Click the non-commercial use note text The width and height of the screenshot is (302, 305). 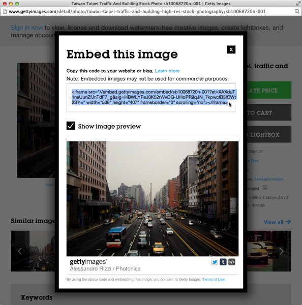pyautogui.click(x=147, y=79)
